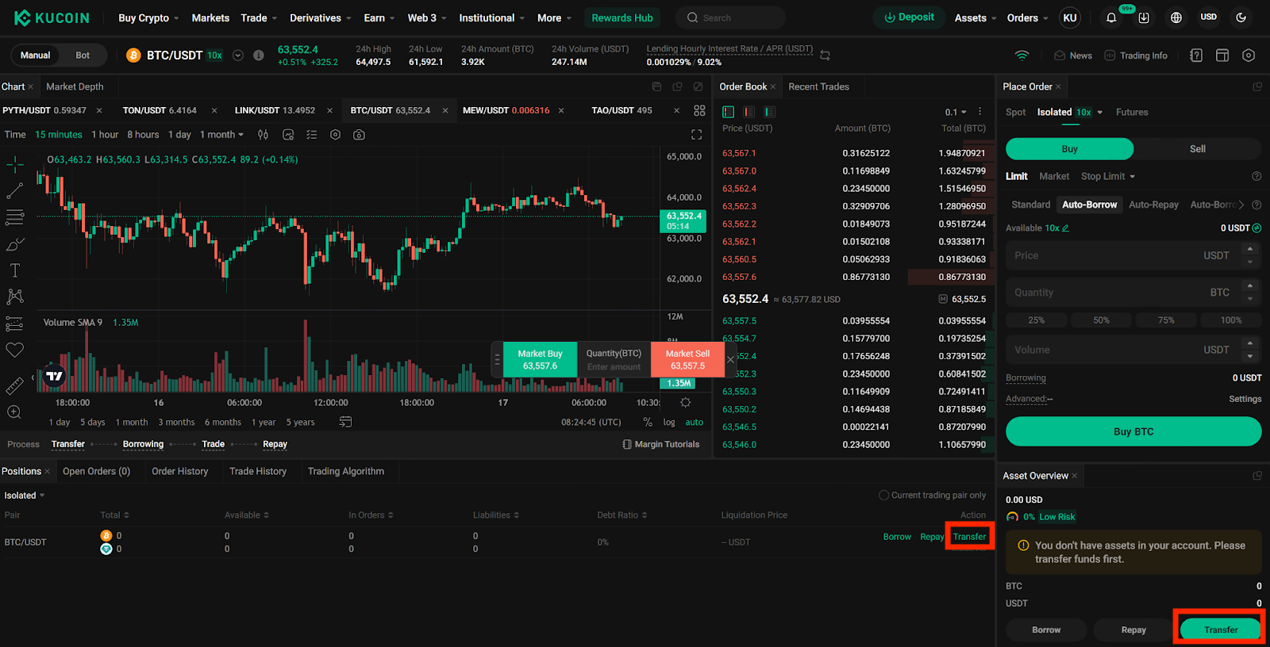Open the KU account avatar
The height and width of the screenshot is (647, 1270).
1070,17
